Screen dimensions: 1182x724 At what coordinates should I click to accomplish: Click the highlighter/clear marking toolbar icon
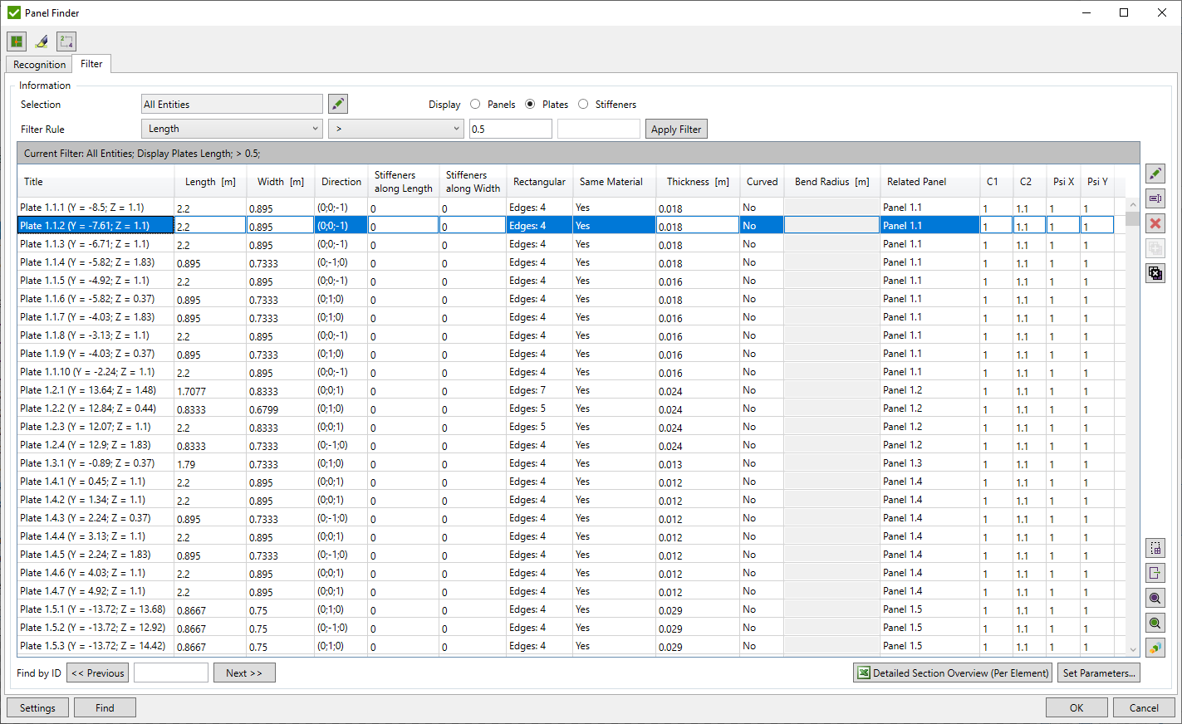[x=41, y=41]
